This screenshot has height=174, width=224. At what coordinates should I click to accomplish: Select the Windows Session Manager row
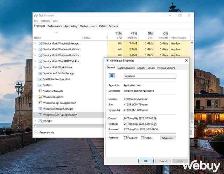pos(69,109)
